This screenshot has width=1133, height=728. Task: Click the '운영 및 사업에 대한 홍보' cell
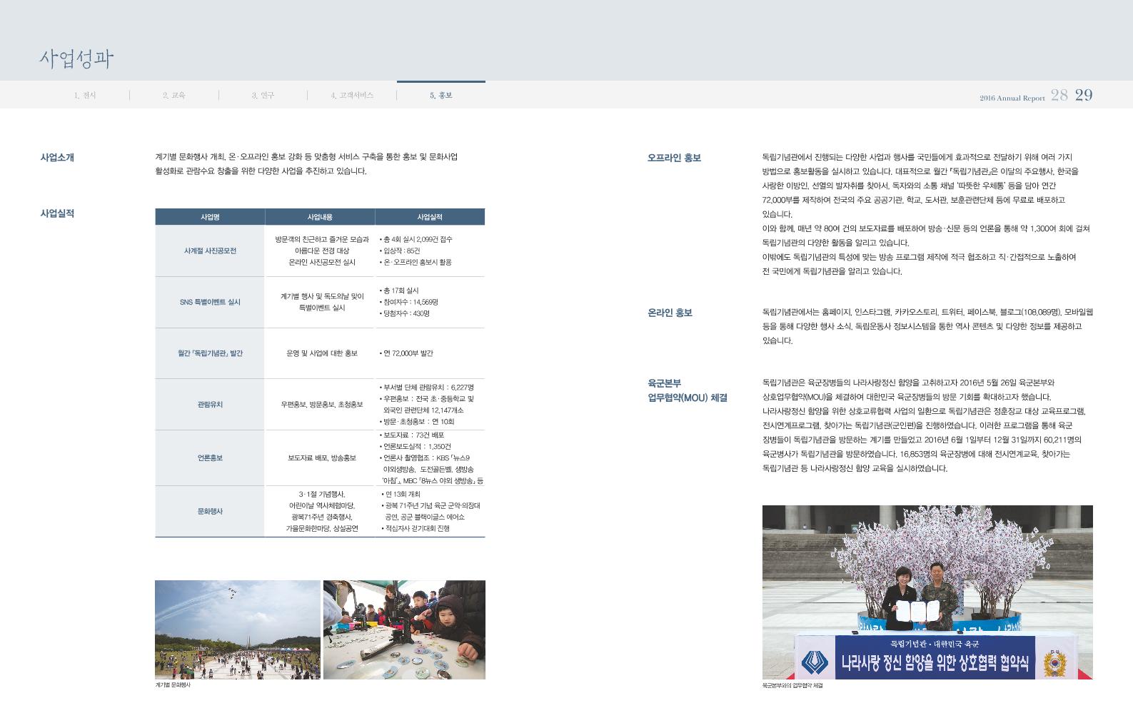click(x=321, y=353)
